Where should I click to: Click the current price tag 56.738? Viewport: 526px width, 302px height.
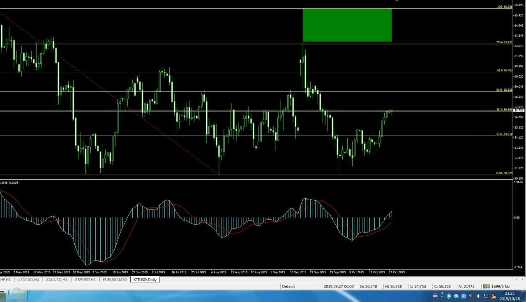(519, 111)
